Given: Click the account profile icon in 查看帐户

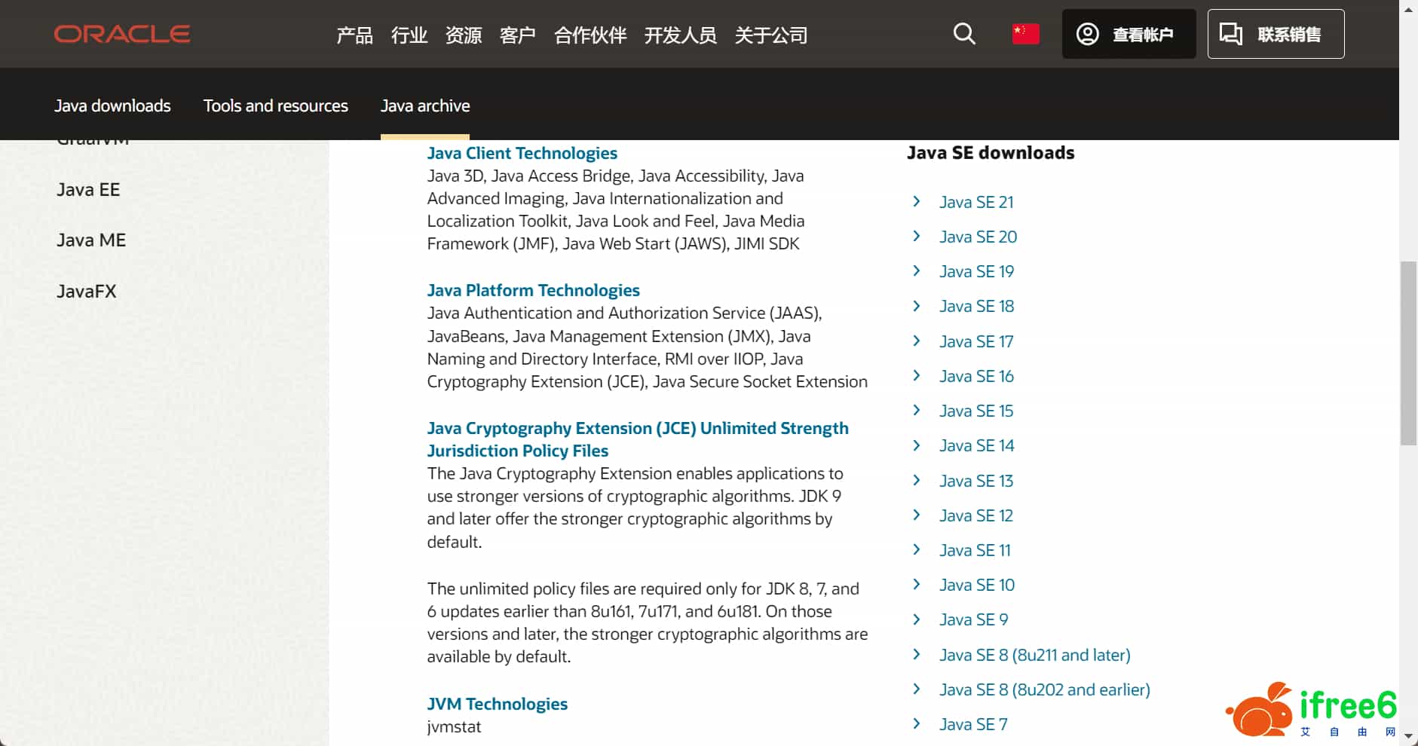Looking at the screenshot, I should [1087, 34].
